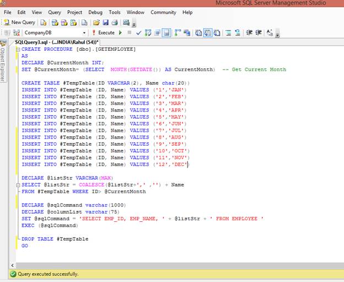
Task: Switch output to Results to Text
Action: (198, 33)
